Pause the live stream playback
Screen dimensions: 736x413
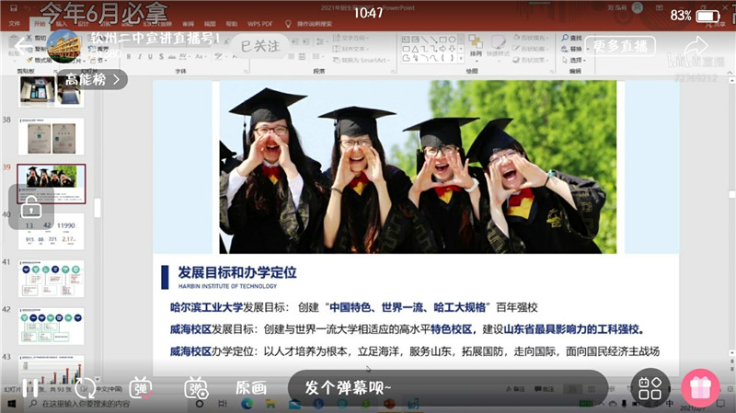click(x=31, y=388)
